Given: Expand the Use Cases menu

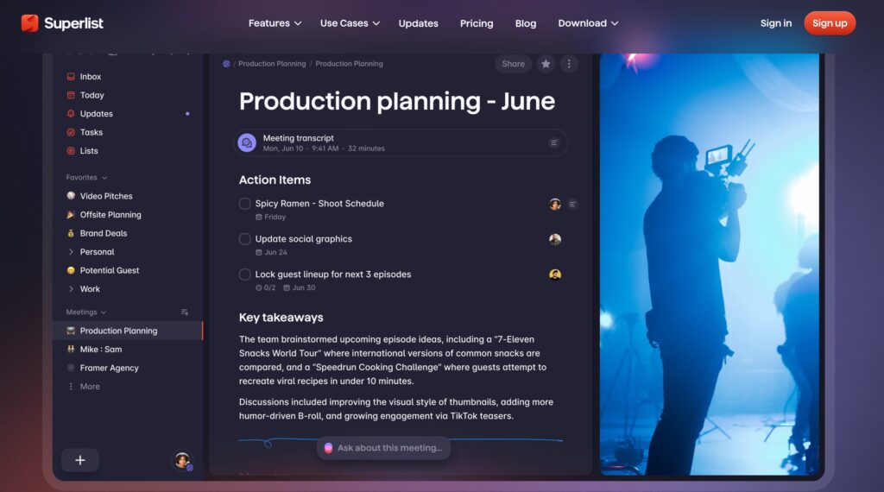Looking at the screenshot, I should tap(350, 23).
